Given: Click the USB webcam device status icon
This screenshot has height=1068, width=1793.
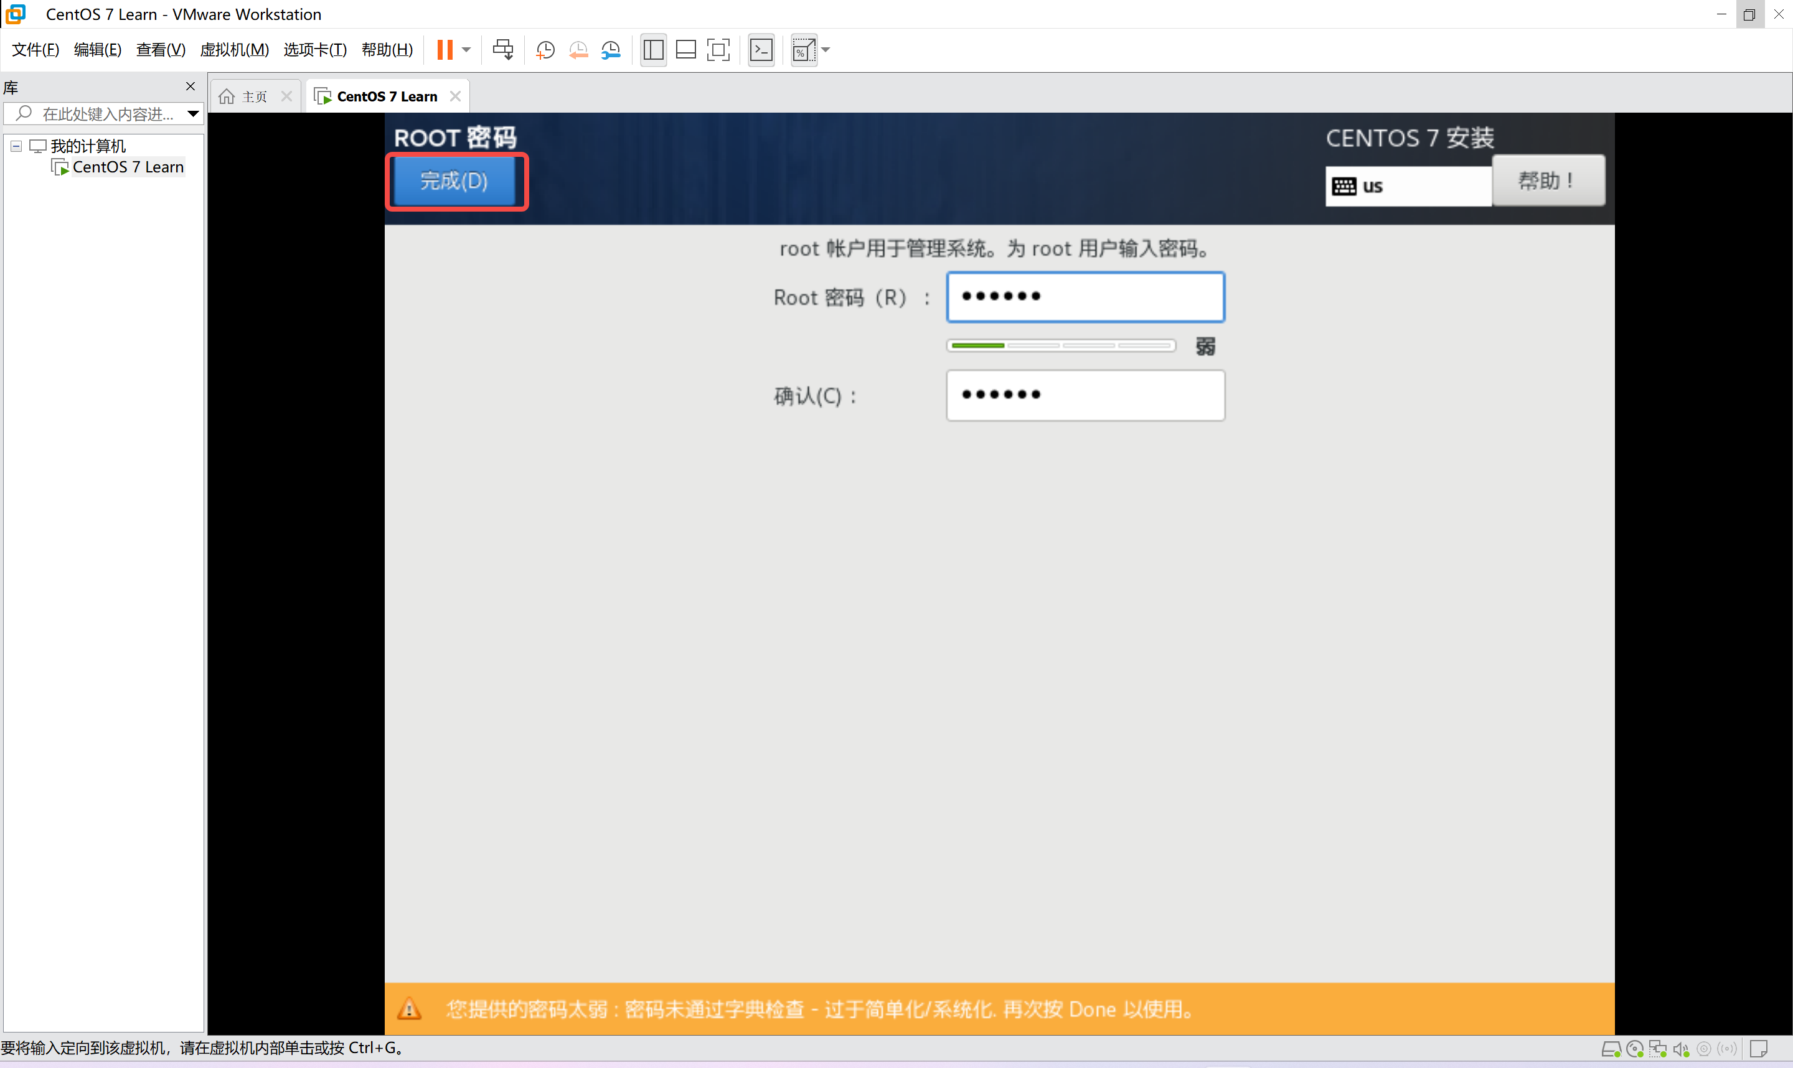Looking at the screenshot, I should click(1704, 1049).
